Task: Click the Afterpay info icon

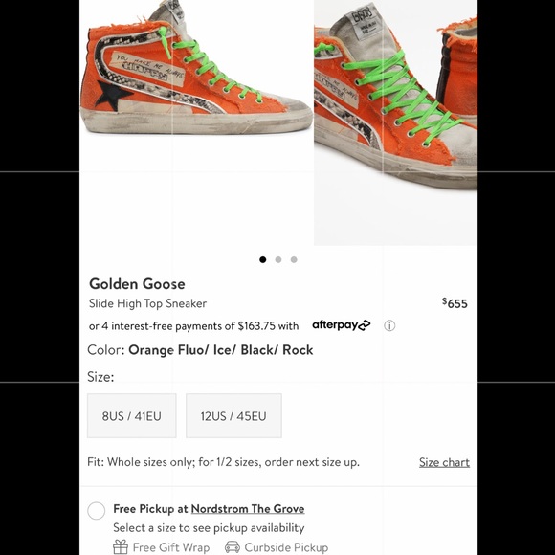Action: 389,325
